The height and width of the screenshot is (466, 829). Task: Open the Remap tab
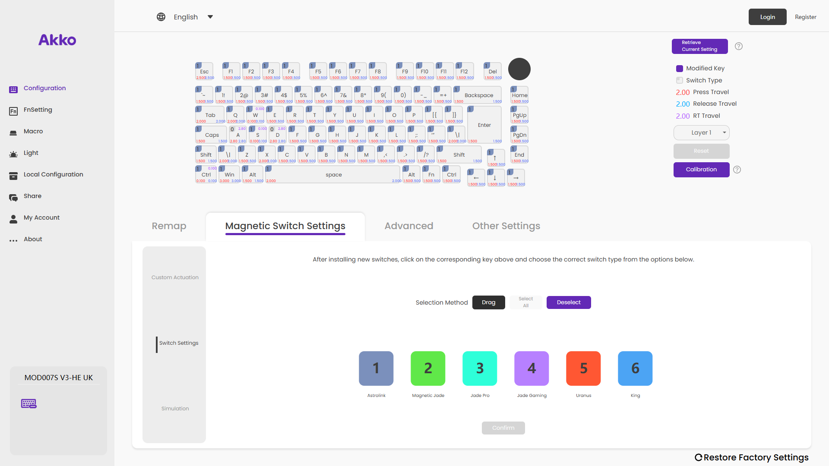coord(169,226)
